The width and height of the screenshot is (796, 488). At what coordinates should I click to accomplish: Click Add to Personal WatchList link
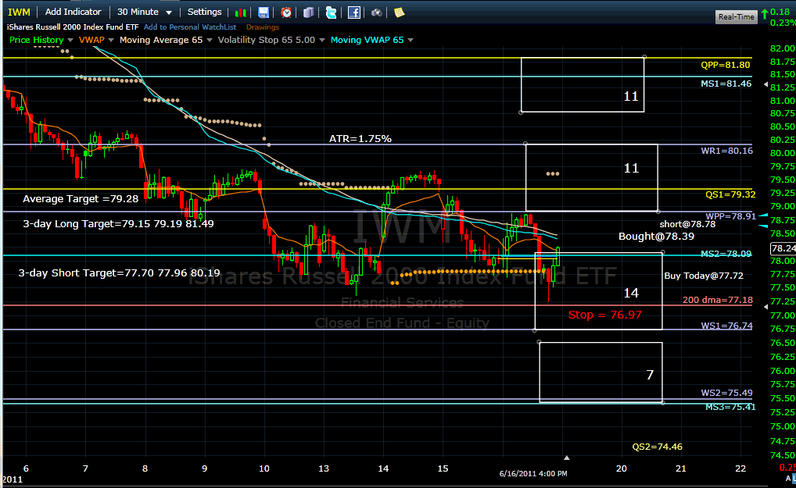pos(190,27)
